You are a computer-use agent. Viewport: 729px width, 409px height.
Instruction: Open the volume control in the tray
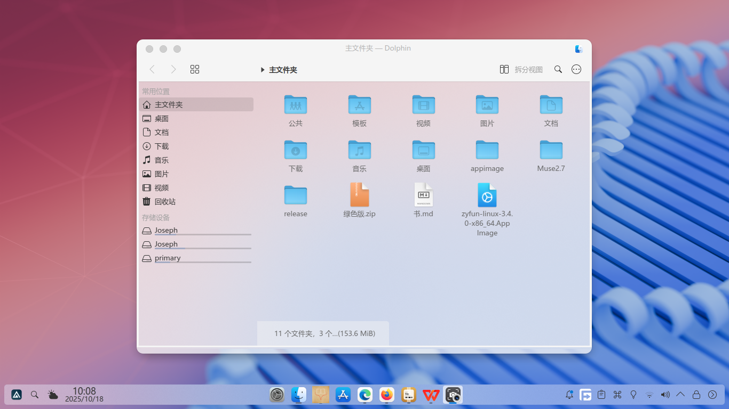click(x=665, y=395)
